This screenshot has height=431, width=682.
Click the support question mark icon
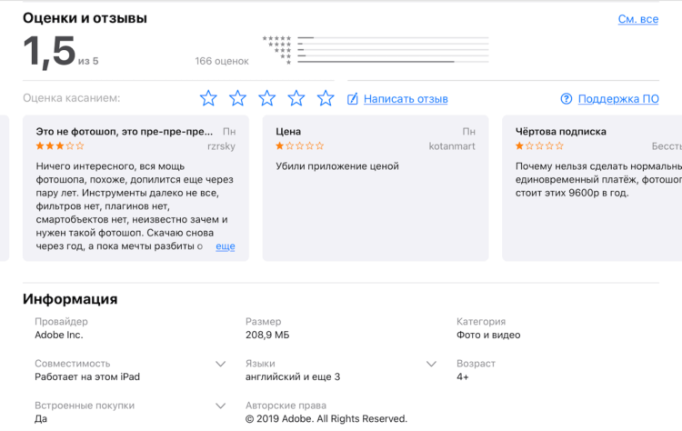(566, 99)
